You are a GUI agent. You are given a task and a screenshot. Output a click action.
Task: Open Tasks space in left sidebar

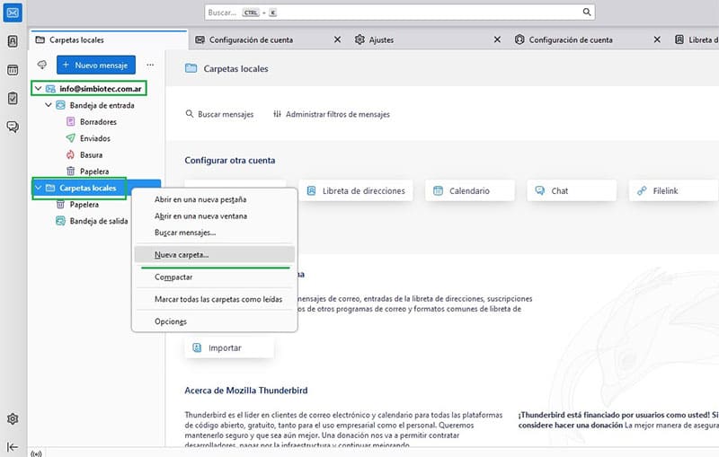pos(13,99)
